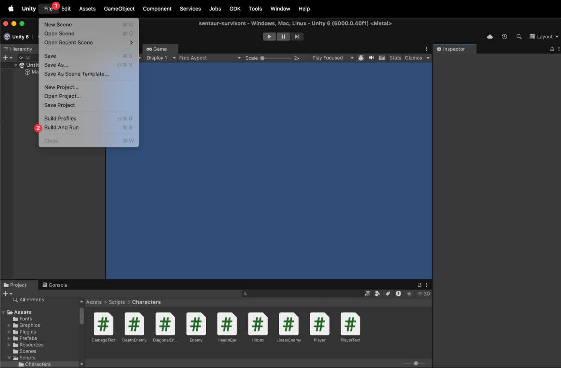561x368 pixels.
Task: Toggle Game view shortcuts keyboard icon
Action: click(382, 58)
